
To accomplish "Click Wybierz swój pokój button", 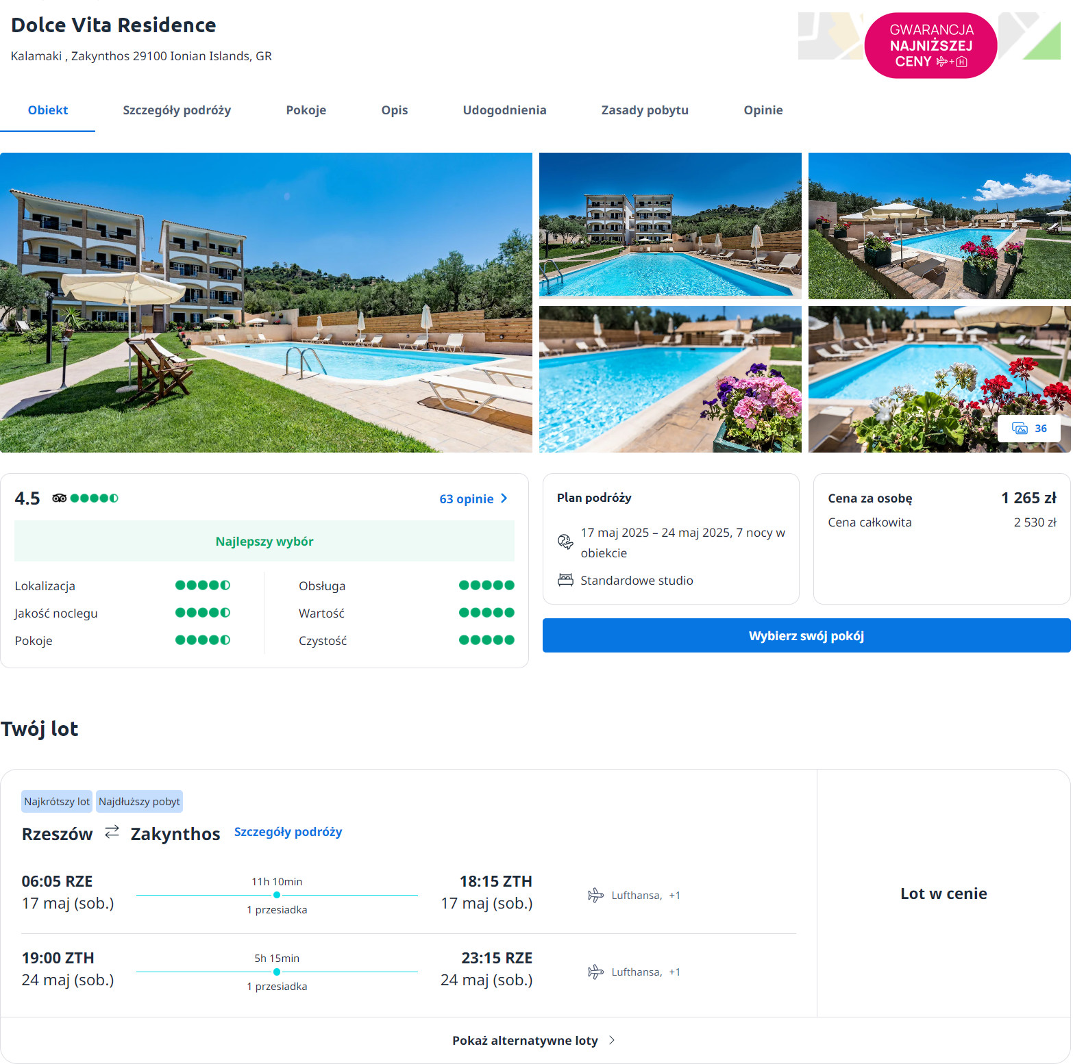I will click(806, 635).
